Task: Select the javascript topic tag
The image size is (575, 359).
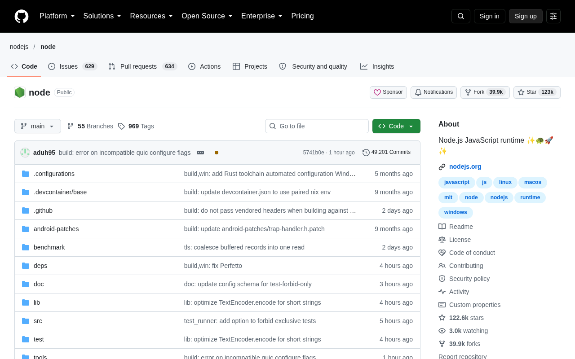Action: coord(457,183)
